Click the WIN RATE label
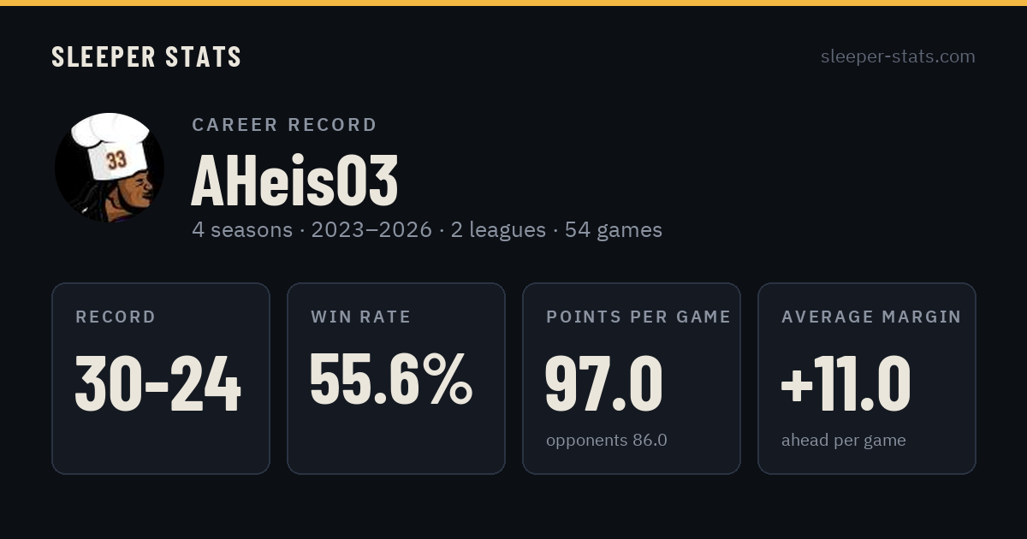This screenshot has width=1027, height=539. click(x=361, y=317)
